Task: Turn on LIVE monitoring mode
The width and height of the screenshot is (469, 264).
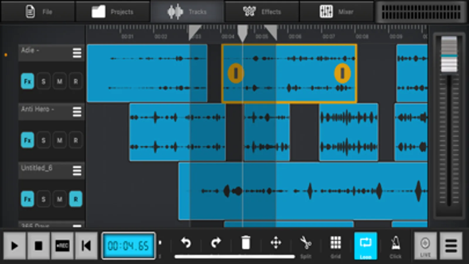Action: coord(425,246)
